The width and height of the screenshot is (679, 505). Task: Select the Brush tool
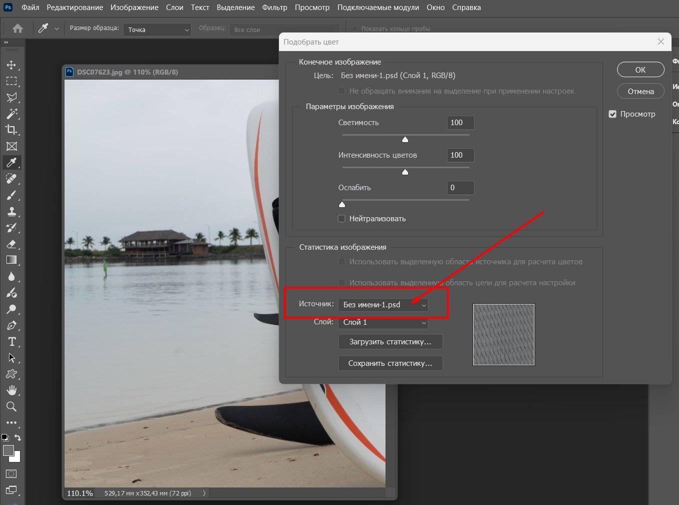[x=11, y=195]
